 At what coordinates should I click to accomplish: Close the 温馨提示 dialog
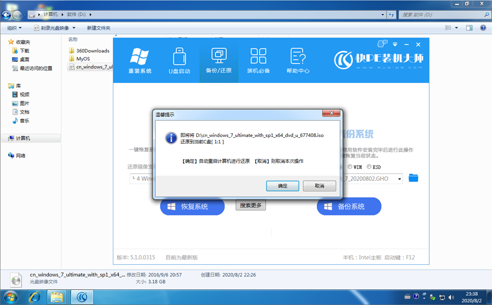[x=331, y=113]
